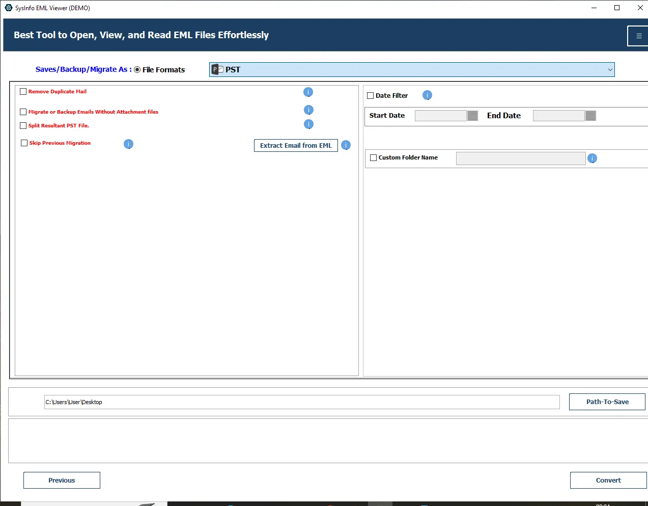Click the End Date input field

(559, 116)
